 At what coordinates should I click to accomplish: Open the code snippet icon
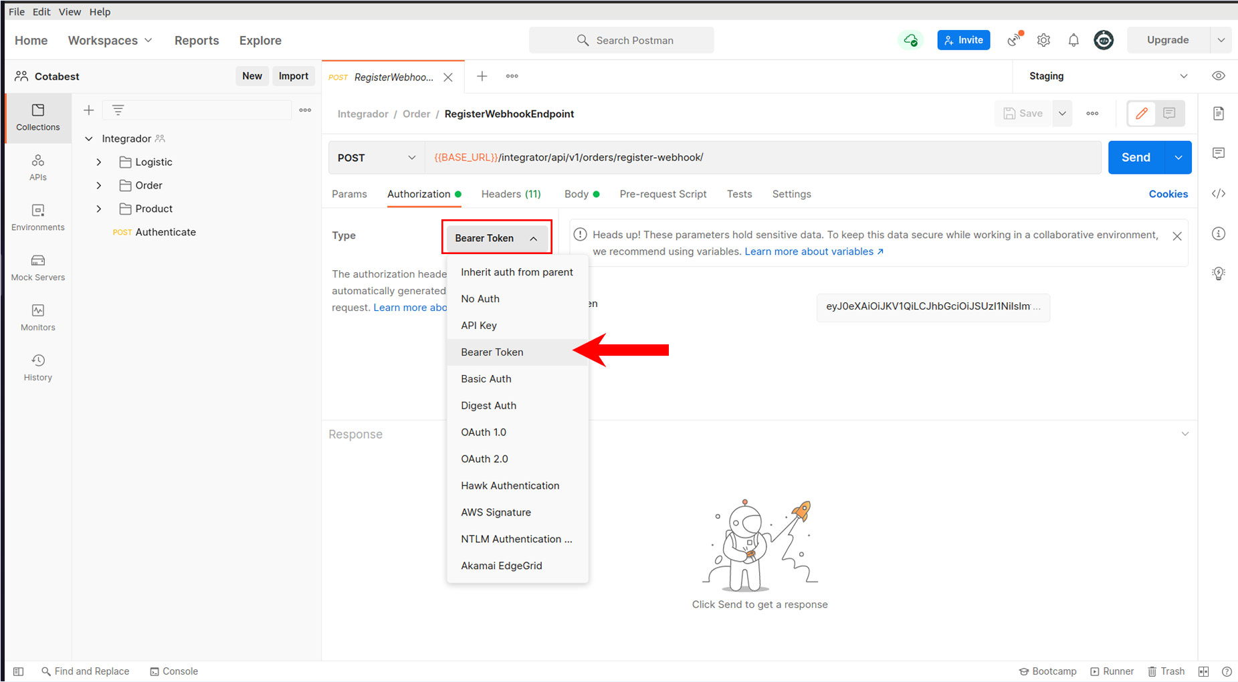[1219, 194]
